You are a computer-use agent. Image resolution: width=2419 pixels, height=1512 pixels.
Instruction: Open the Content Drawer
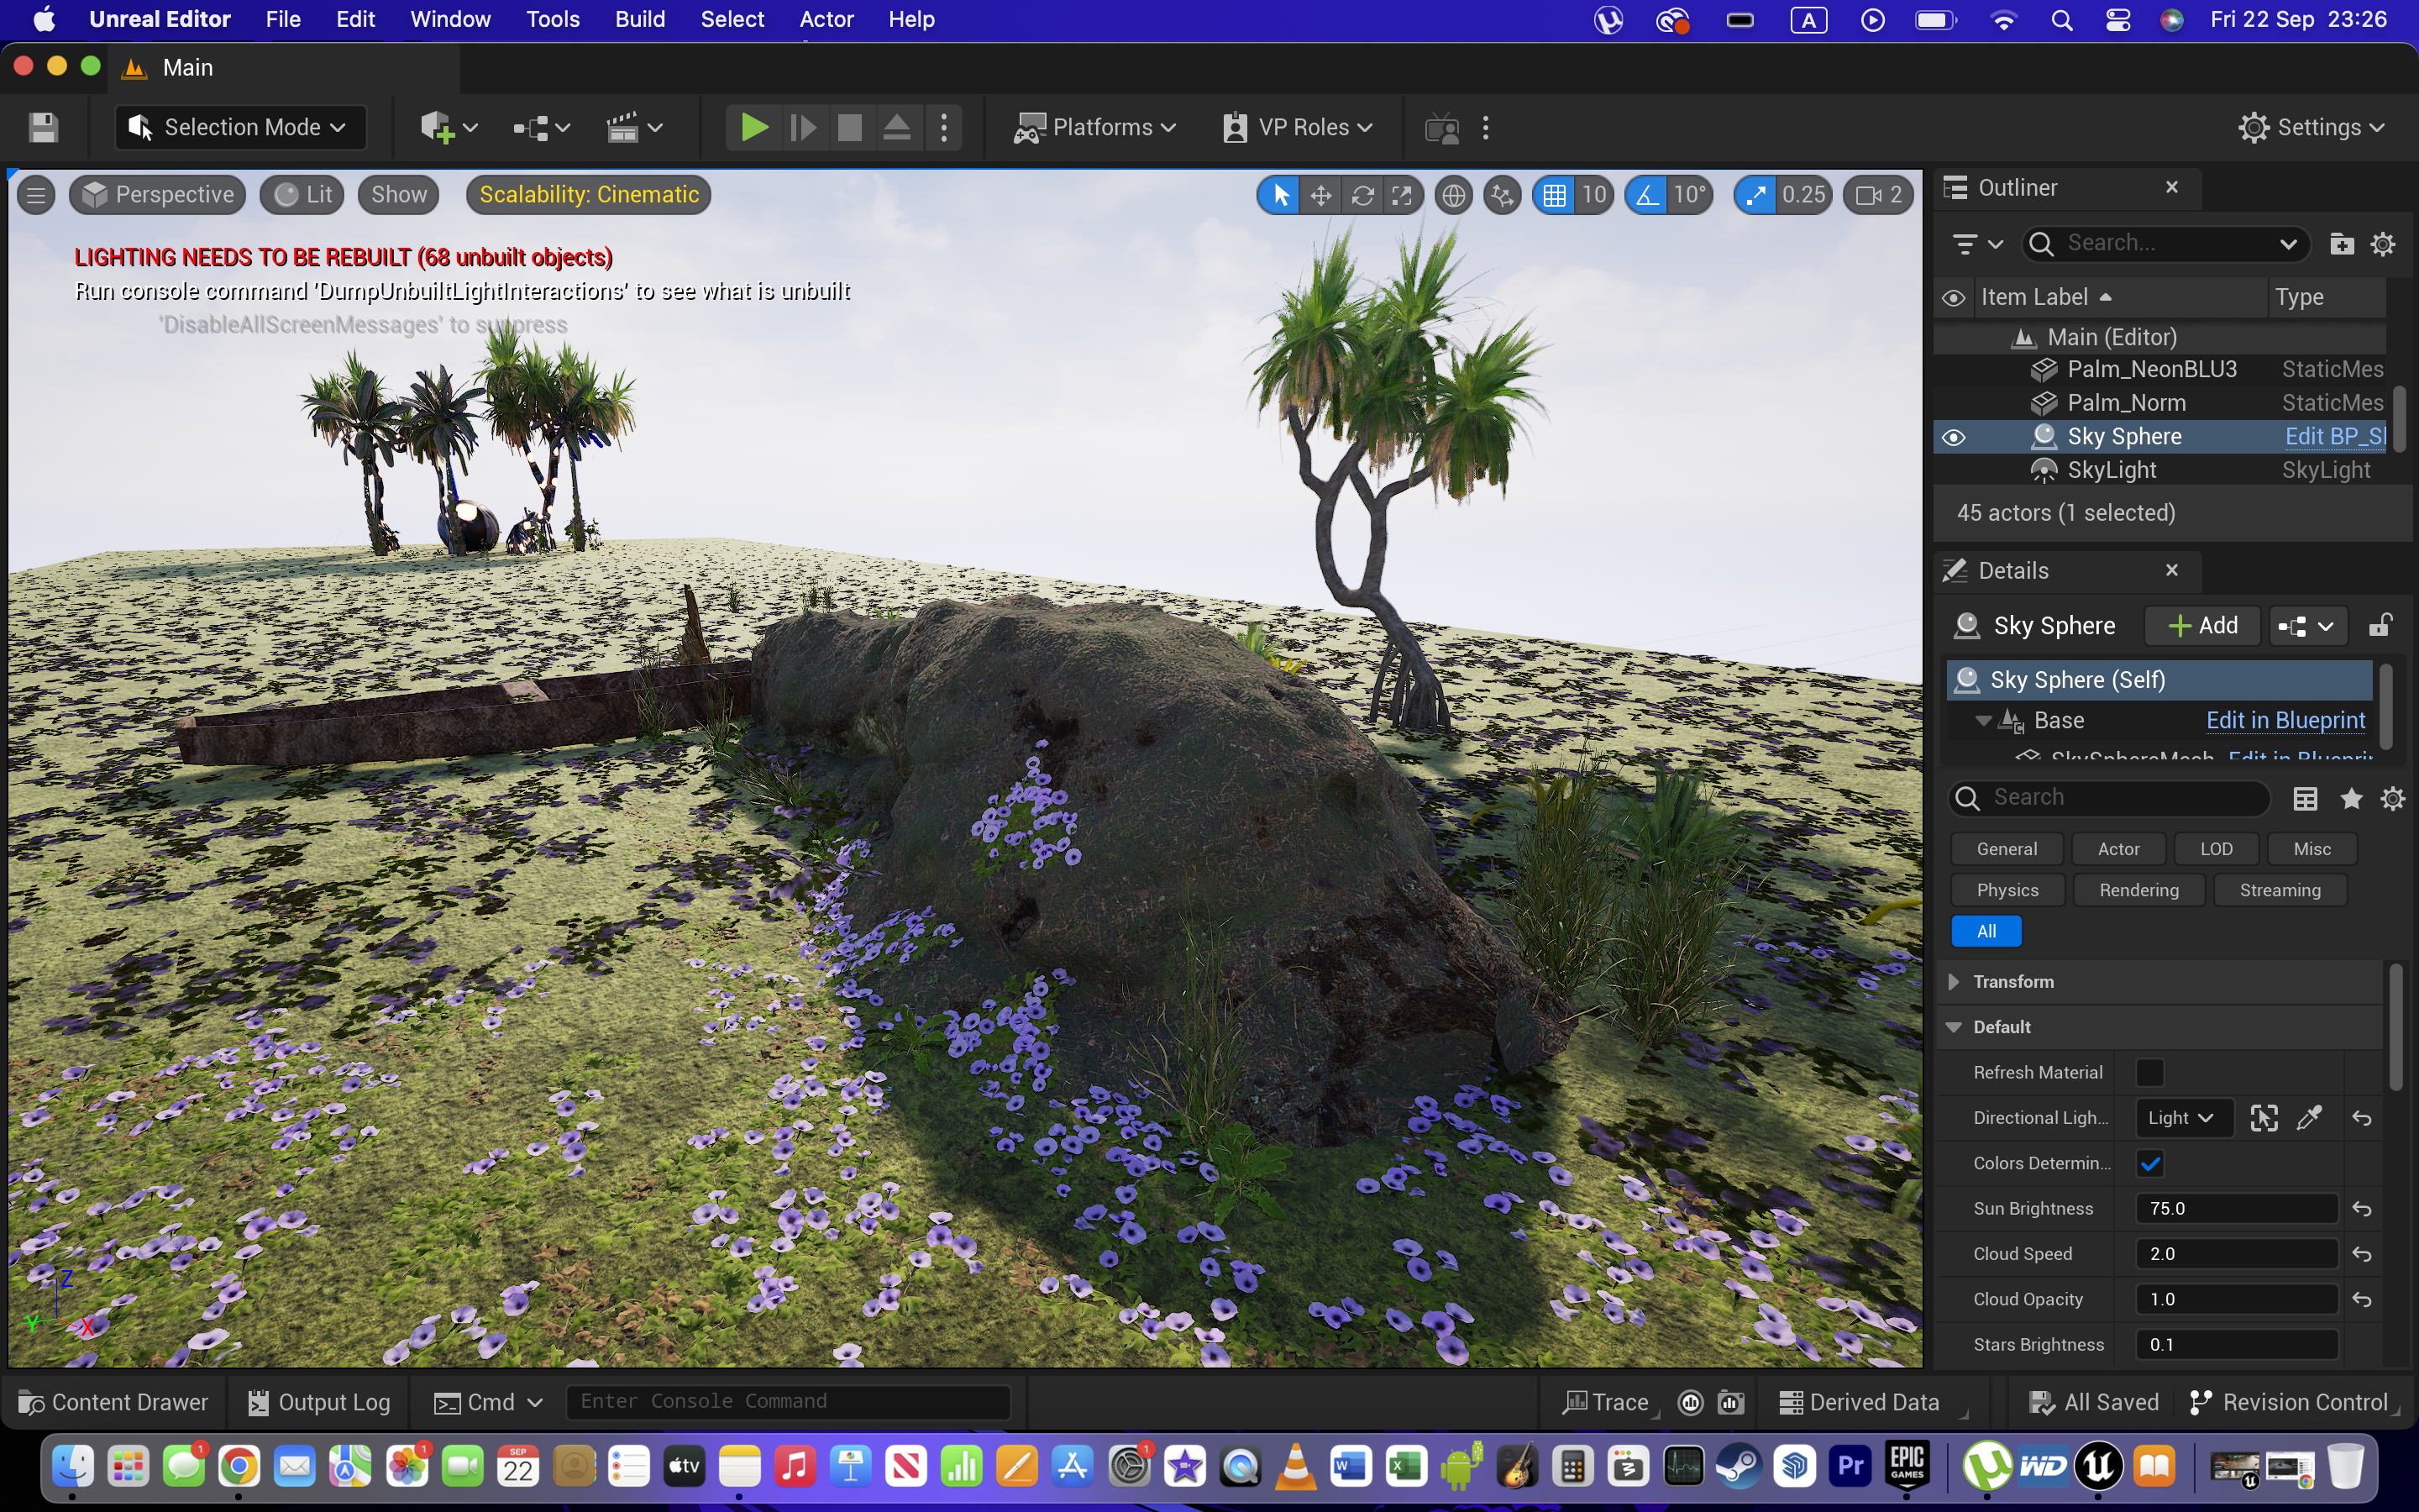114,1402
